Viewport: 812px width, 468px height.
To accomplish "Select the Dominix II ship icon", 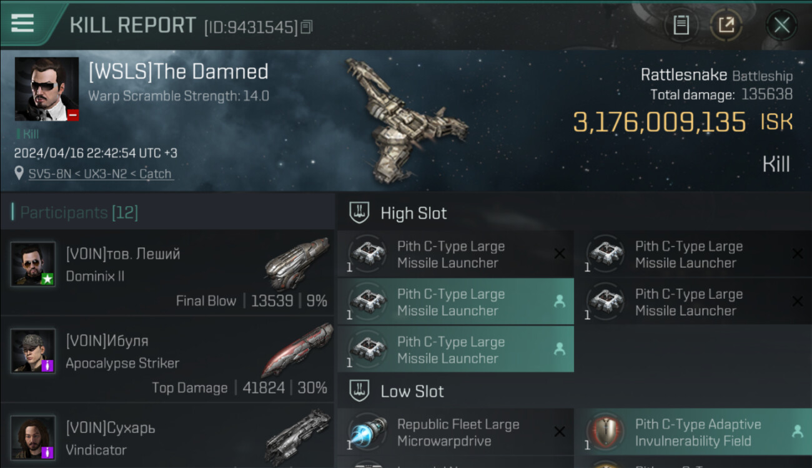I will 297,263.
